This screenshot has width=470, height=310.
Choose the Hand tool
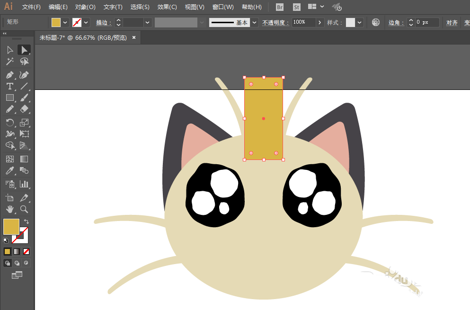[10, 209]
